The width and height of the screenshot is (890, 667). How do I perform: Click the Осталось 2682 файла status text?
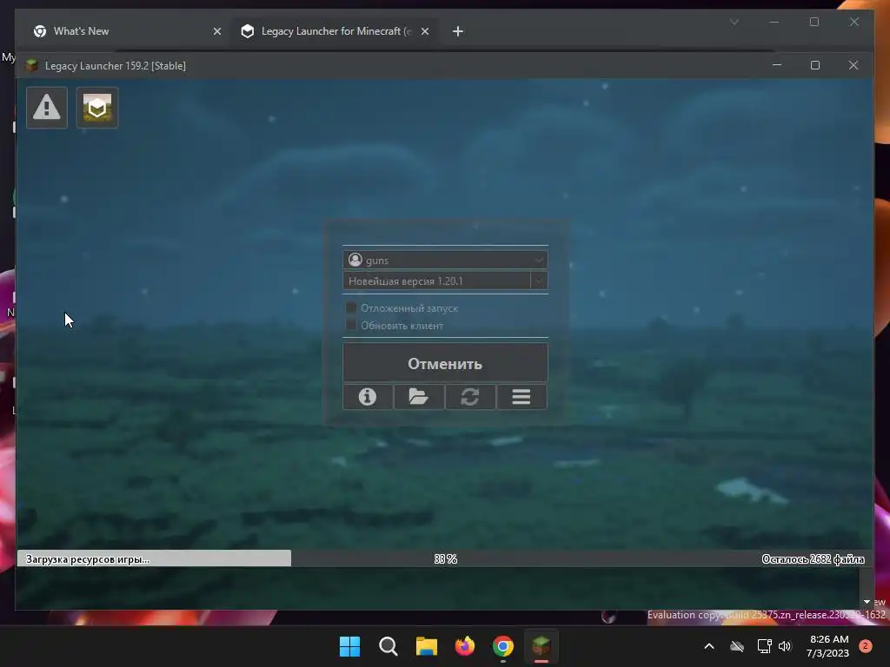tap(813, 559)
